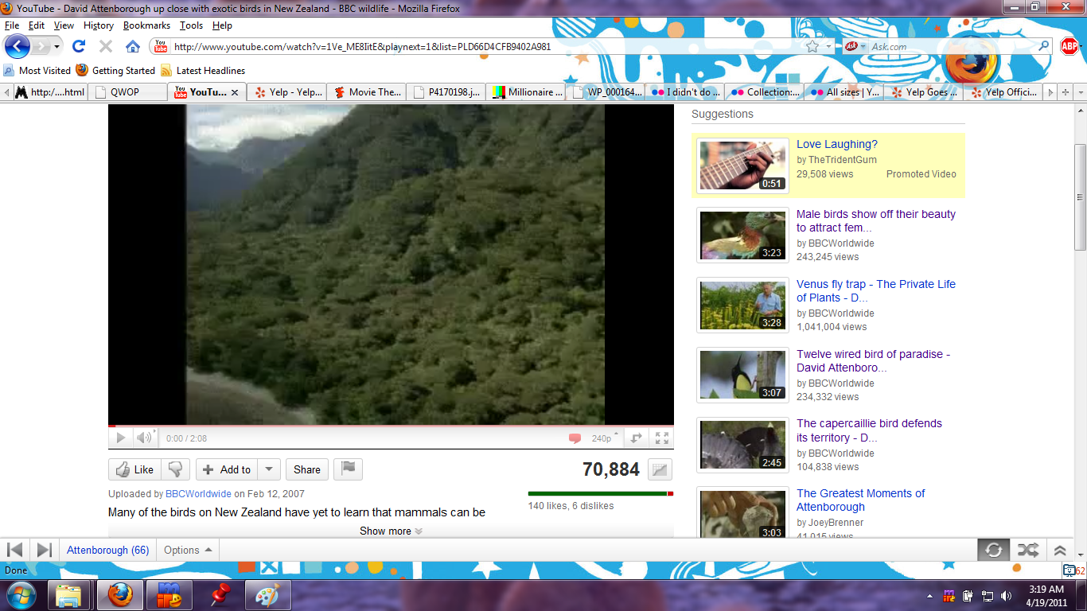This screenshot has height=611, width=1087.
Task: Open Latest Headlines feed bookmark
Action: pyautogui.click(x=203, y=70)
